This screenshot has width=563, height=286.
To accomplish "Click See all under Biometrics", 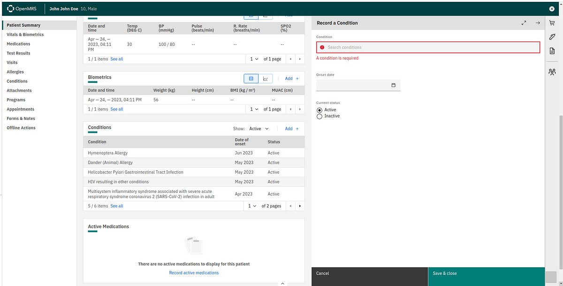I will 117,109.
